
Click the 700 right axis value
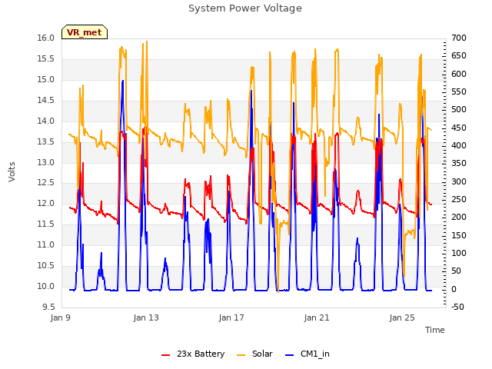point(459,38)
